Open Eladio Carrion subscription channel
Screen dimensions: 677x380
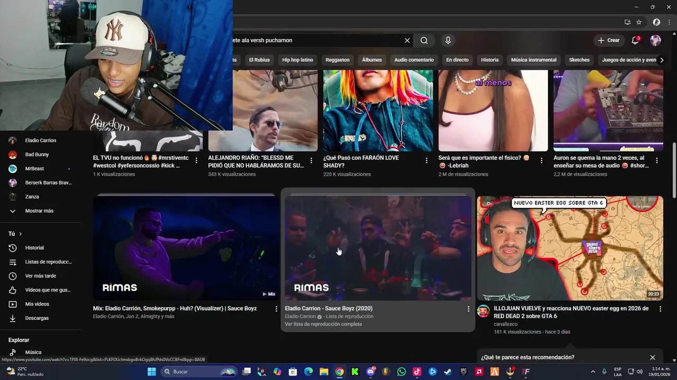click(x=41, y=140)
